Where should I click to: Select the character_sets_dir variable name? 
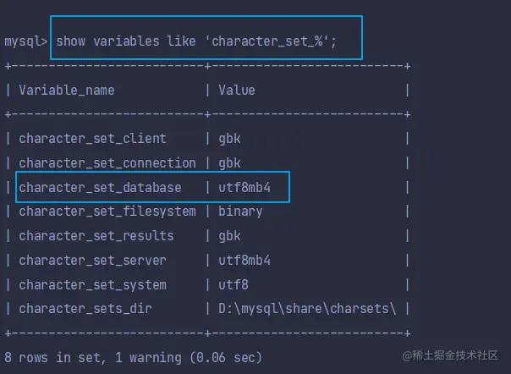[x=85, y=309]
